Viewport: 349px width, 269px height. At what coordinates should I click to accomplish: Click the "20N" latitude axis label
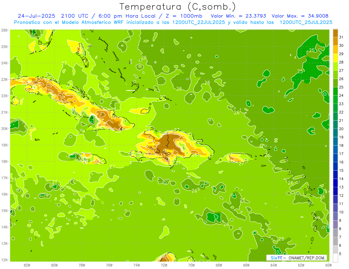(x=4, y=129)
